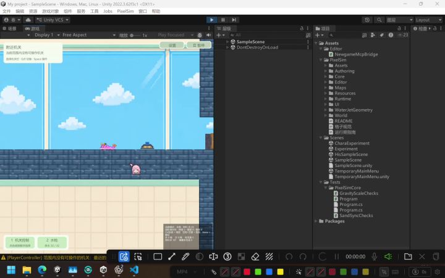
Task: Select the rectangle annotation tool
Action: [158, 257]
